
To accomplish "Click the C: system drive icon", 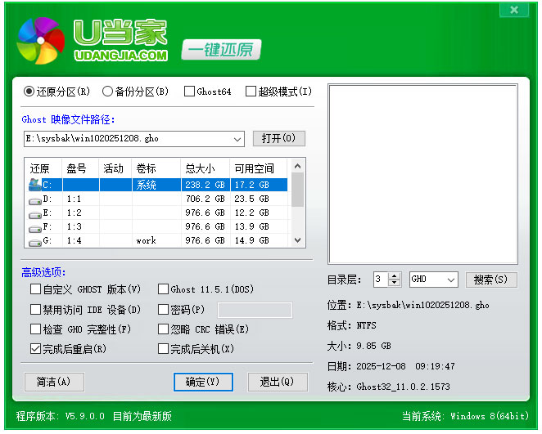I will (35, 185).
